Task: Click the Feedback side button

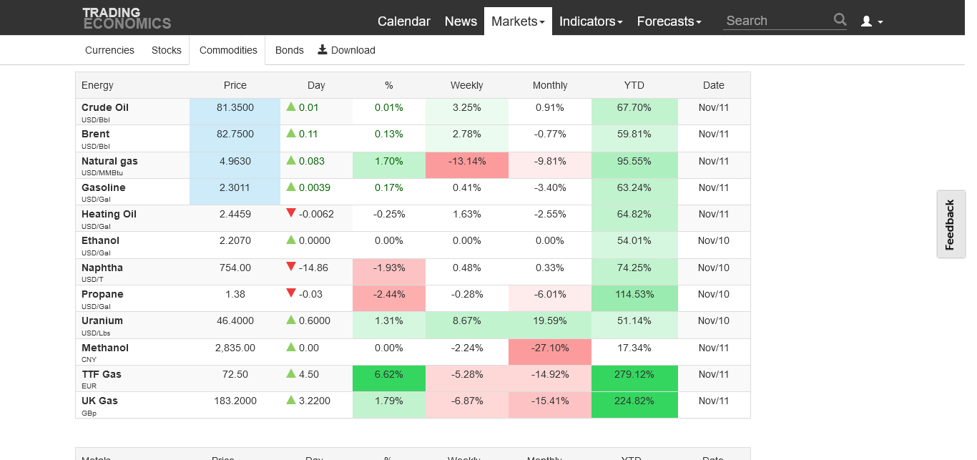Action: point(951,225)
